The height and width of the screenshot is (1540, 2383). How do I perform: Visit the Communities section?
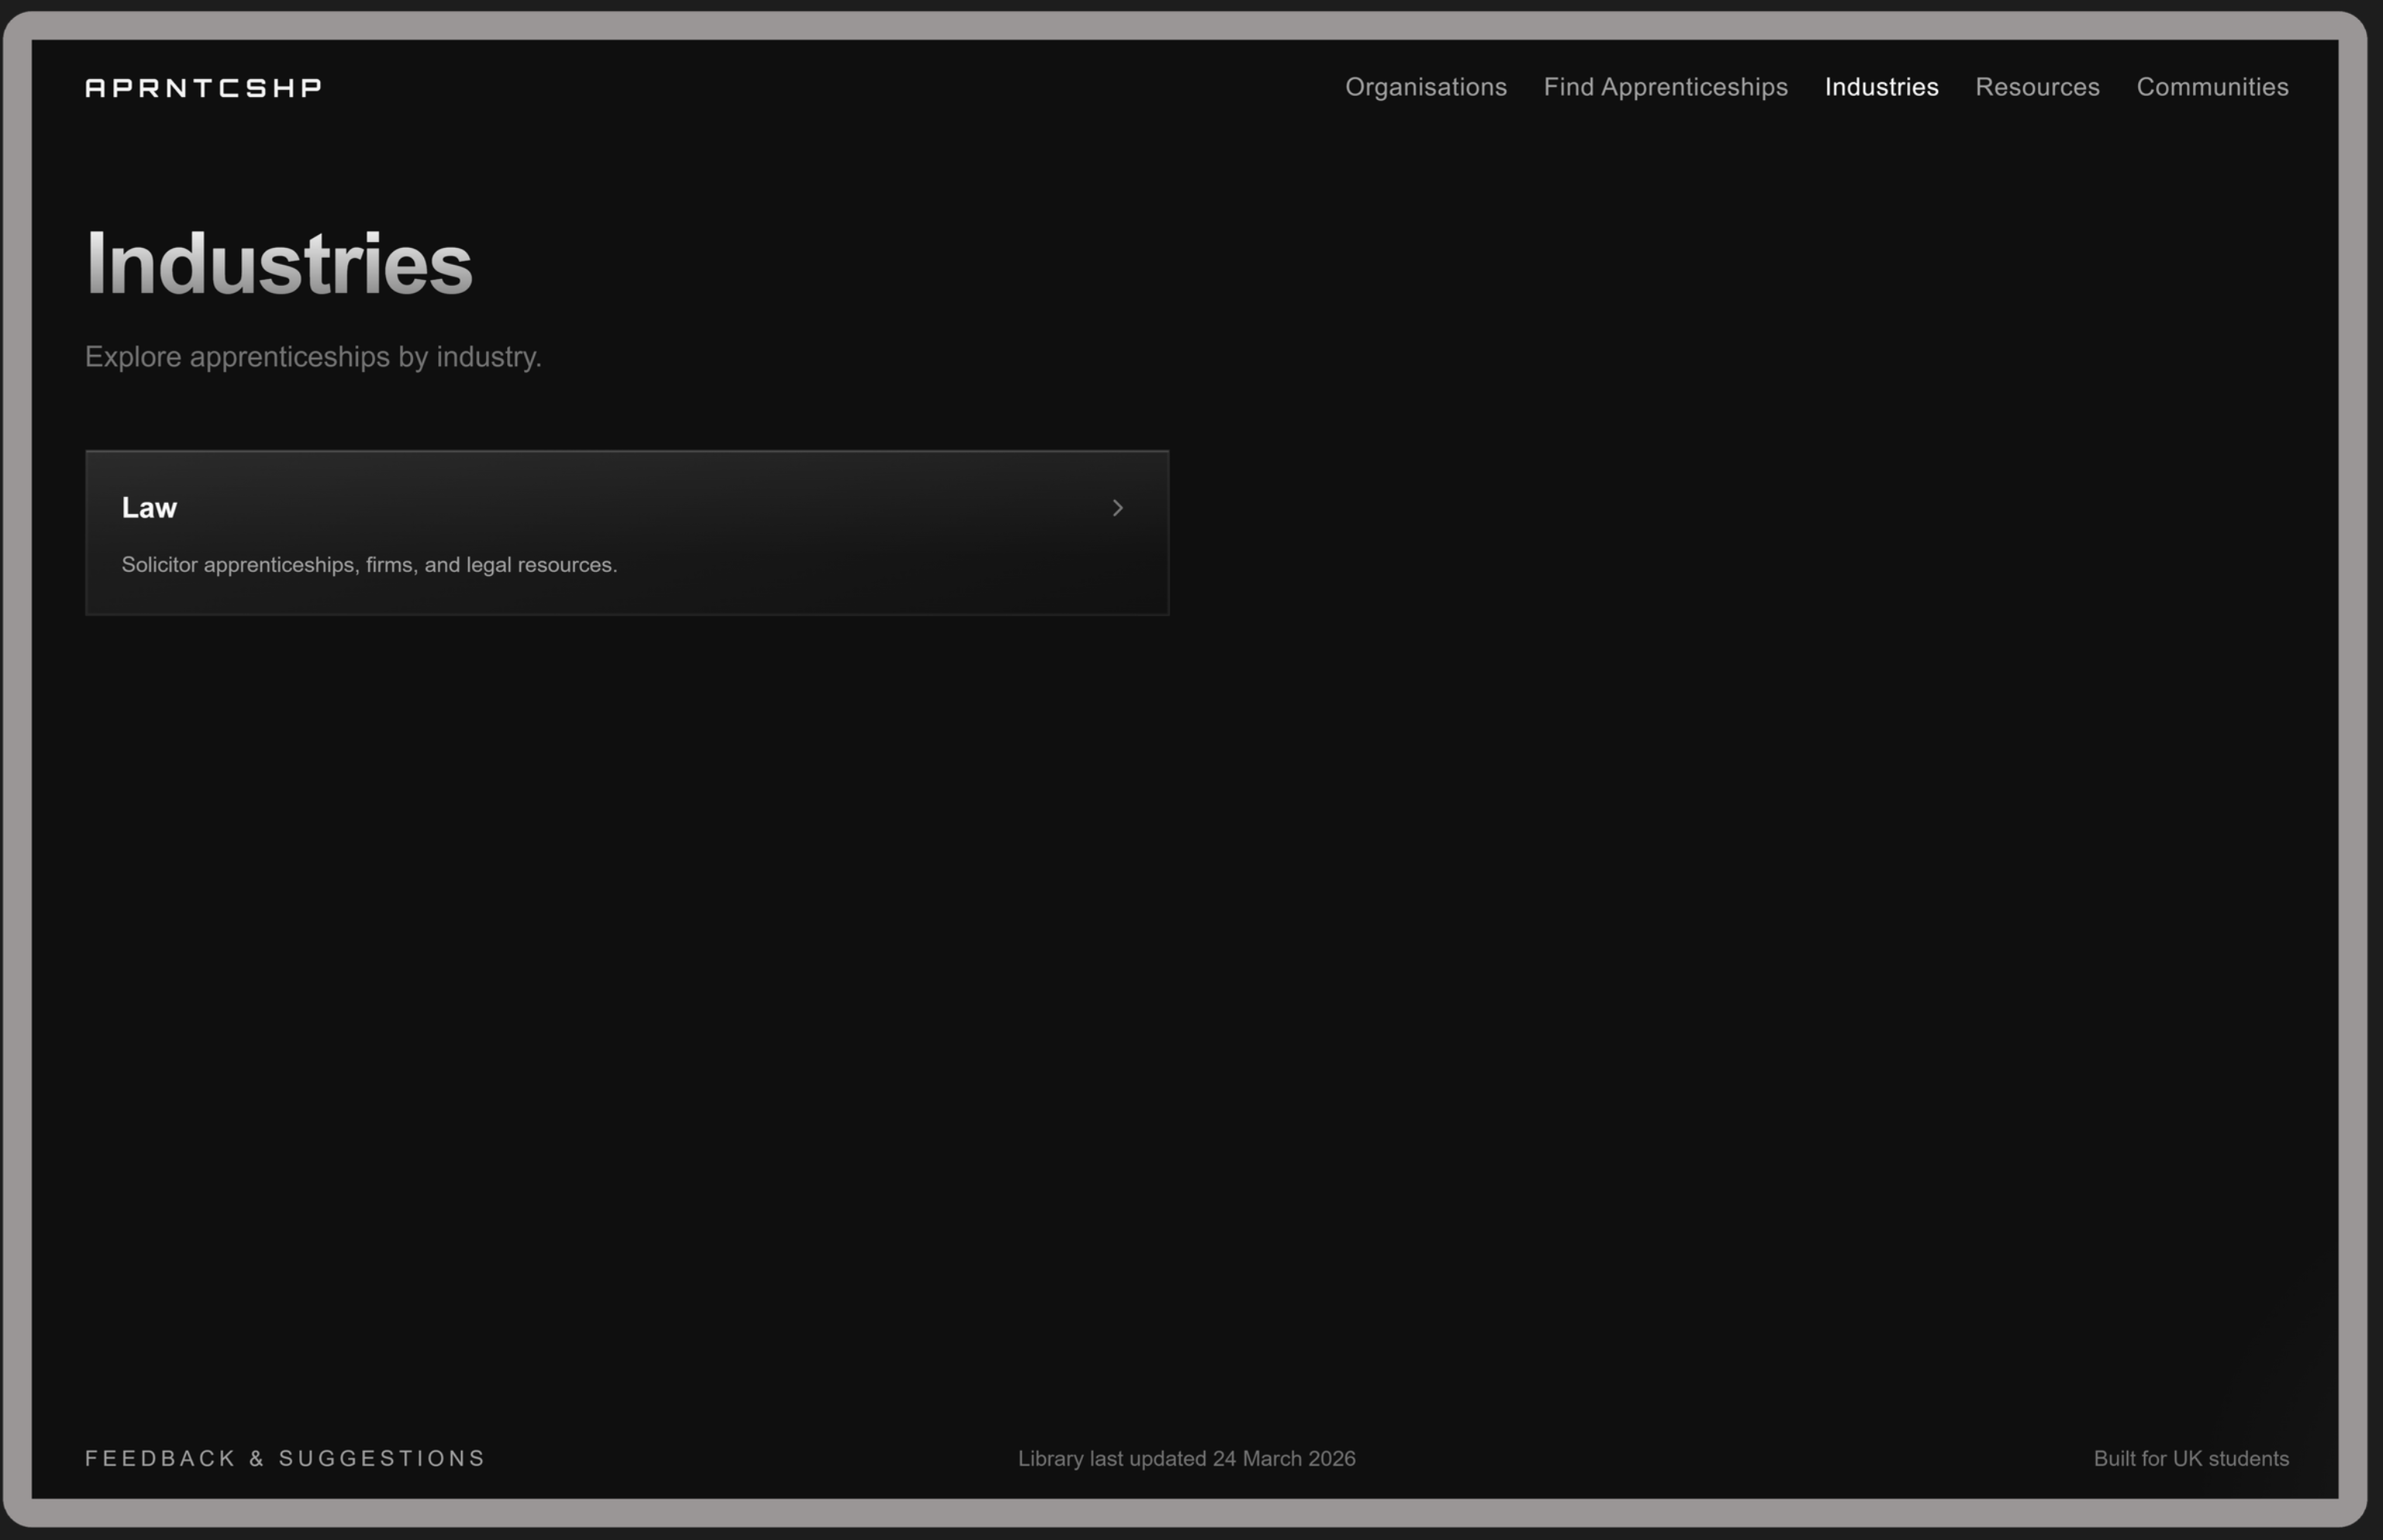[2212, 87]
